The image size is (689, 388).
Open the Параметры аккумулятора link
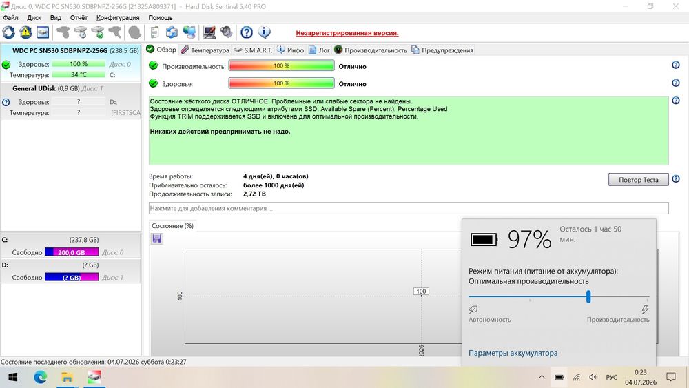pos(513,353)
